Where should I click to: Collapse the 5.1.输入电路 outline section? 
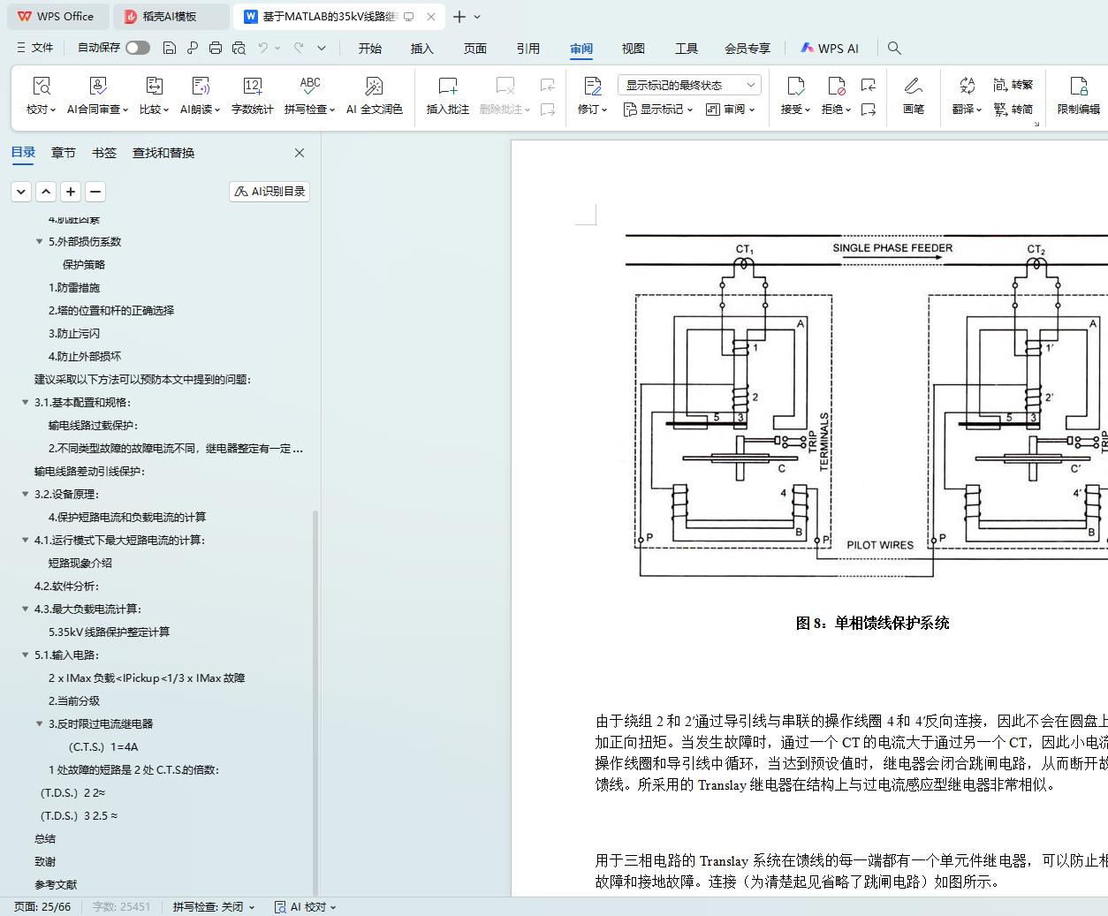click(25, 655)
